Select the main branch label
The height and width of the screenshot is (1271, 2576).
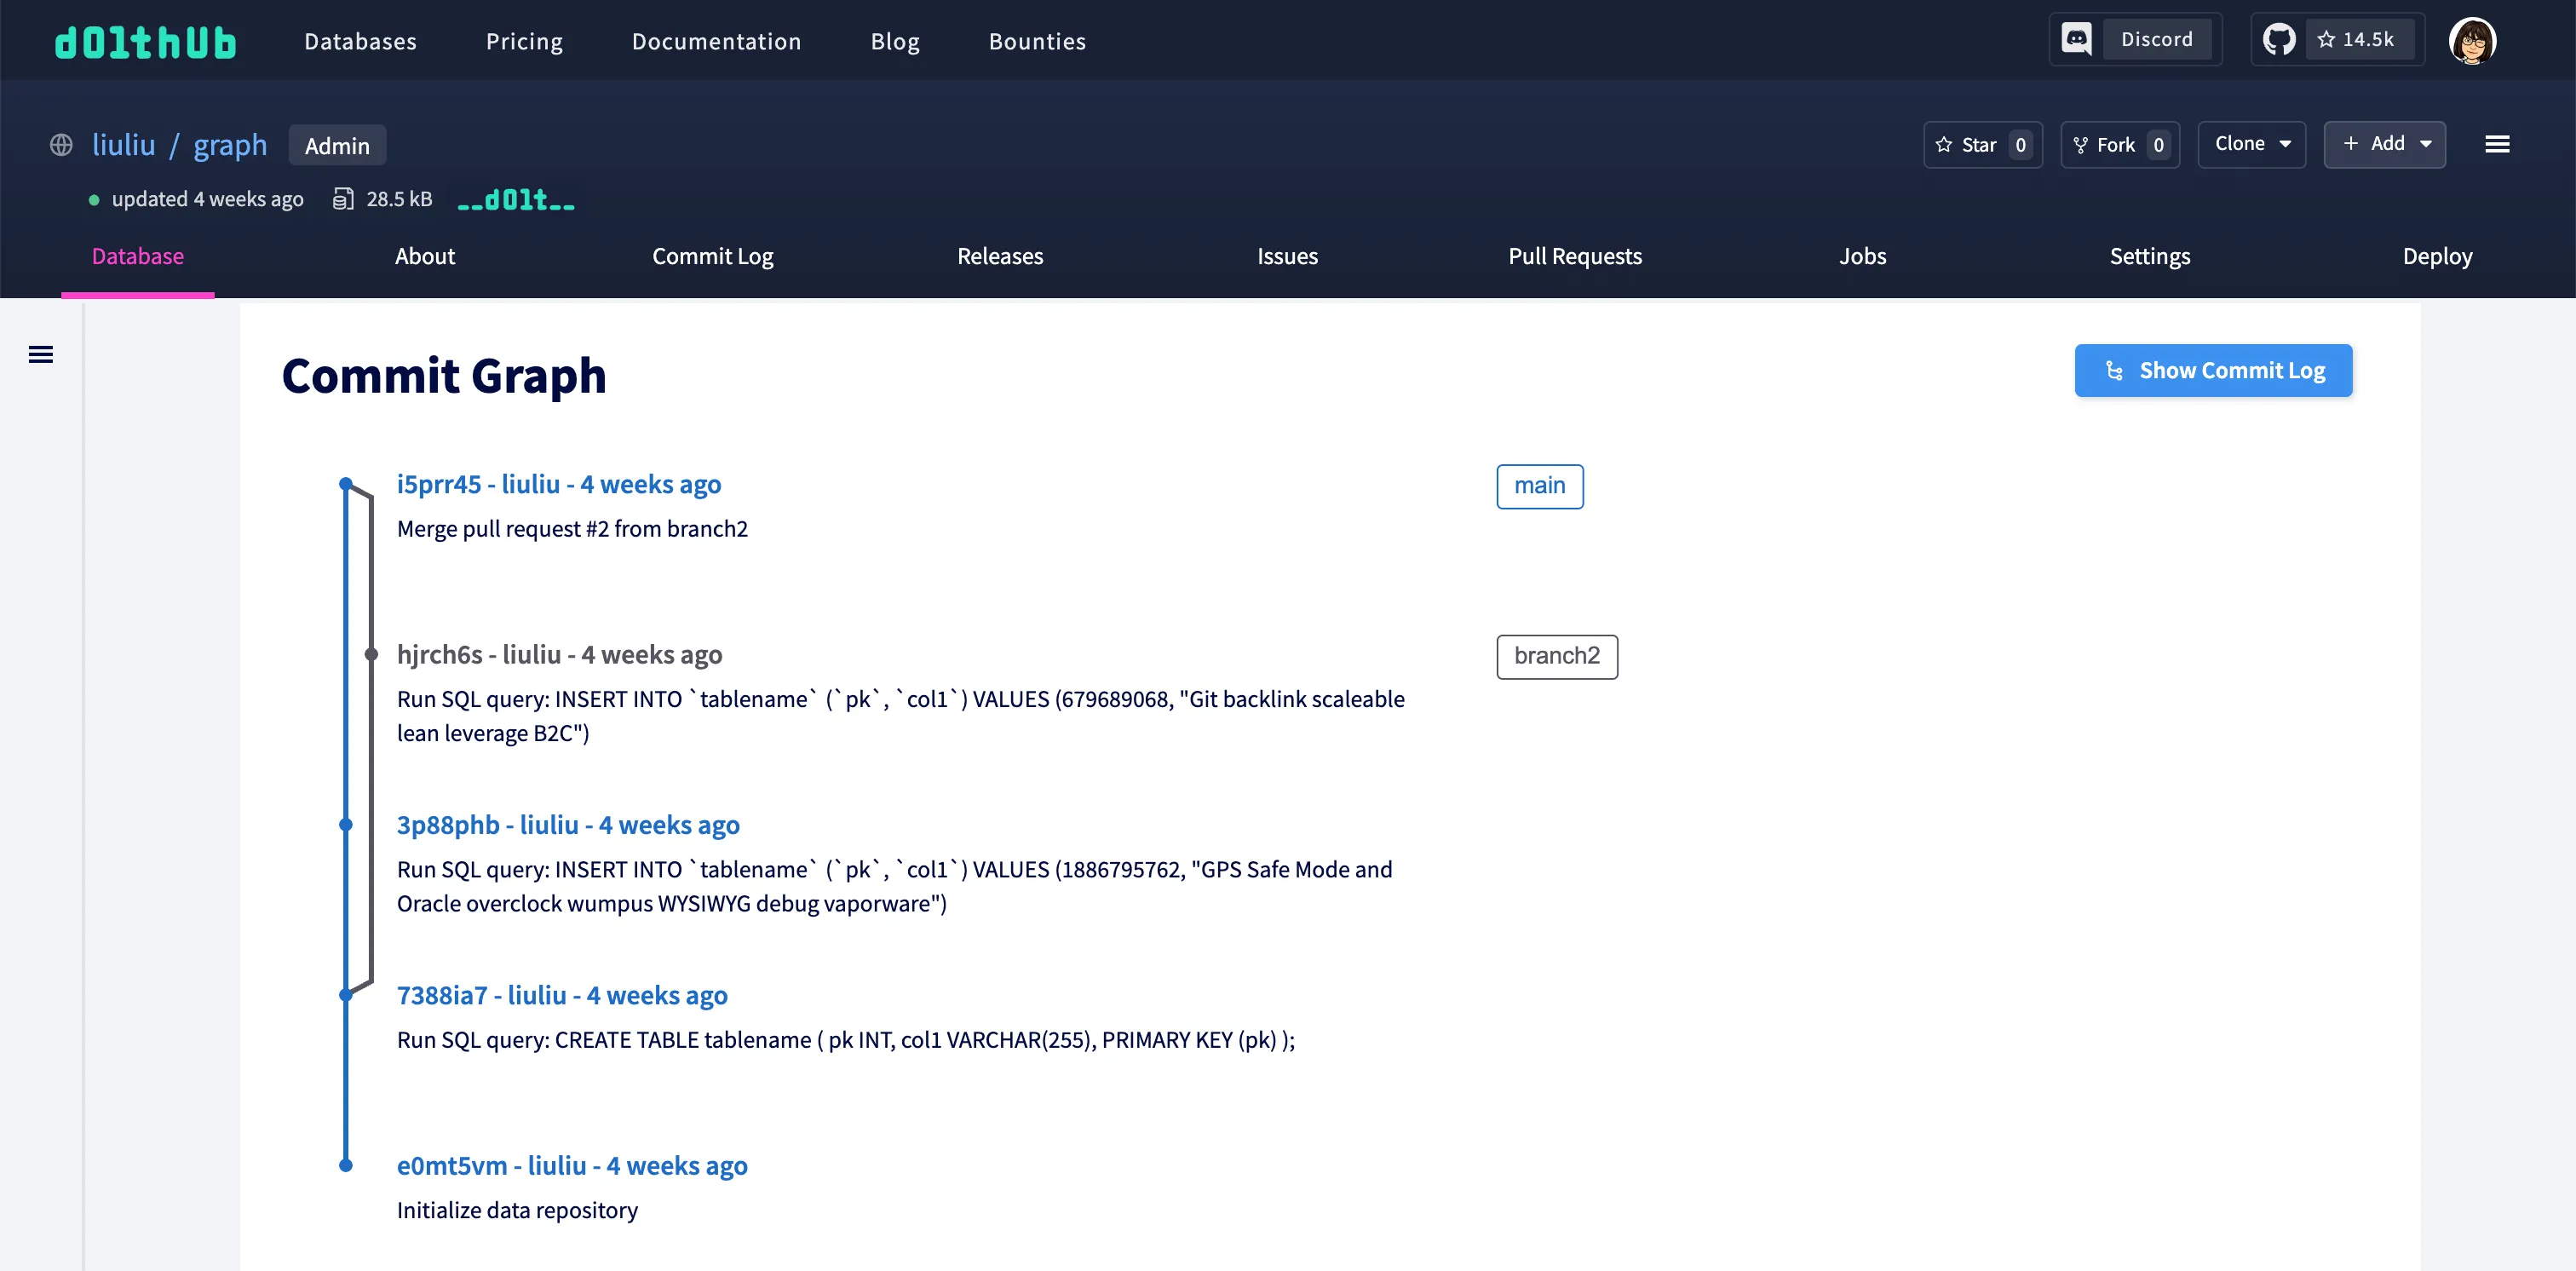(1539, 486)
